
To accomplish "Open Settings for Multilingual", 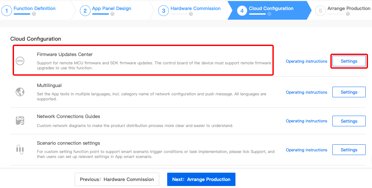I will [349, 92].
